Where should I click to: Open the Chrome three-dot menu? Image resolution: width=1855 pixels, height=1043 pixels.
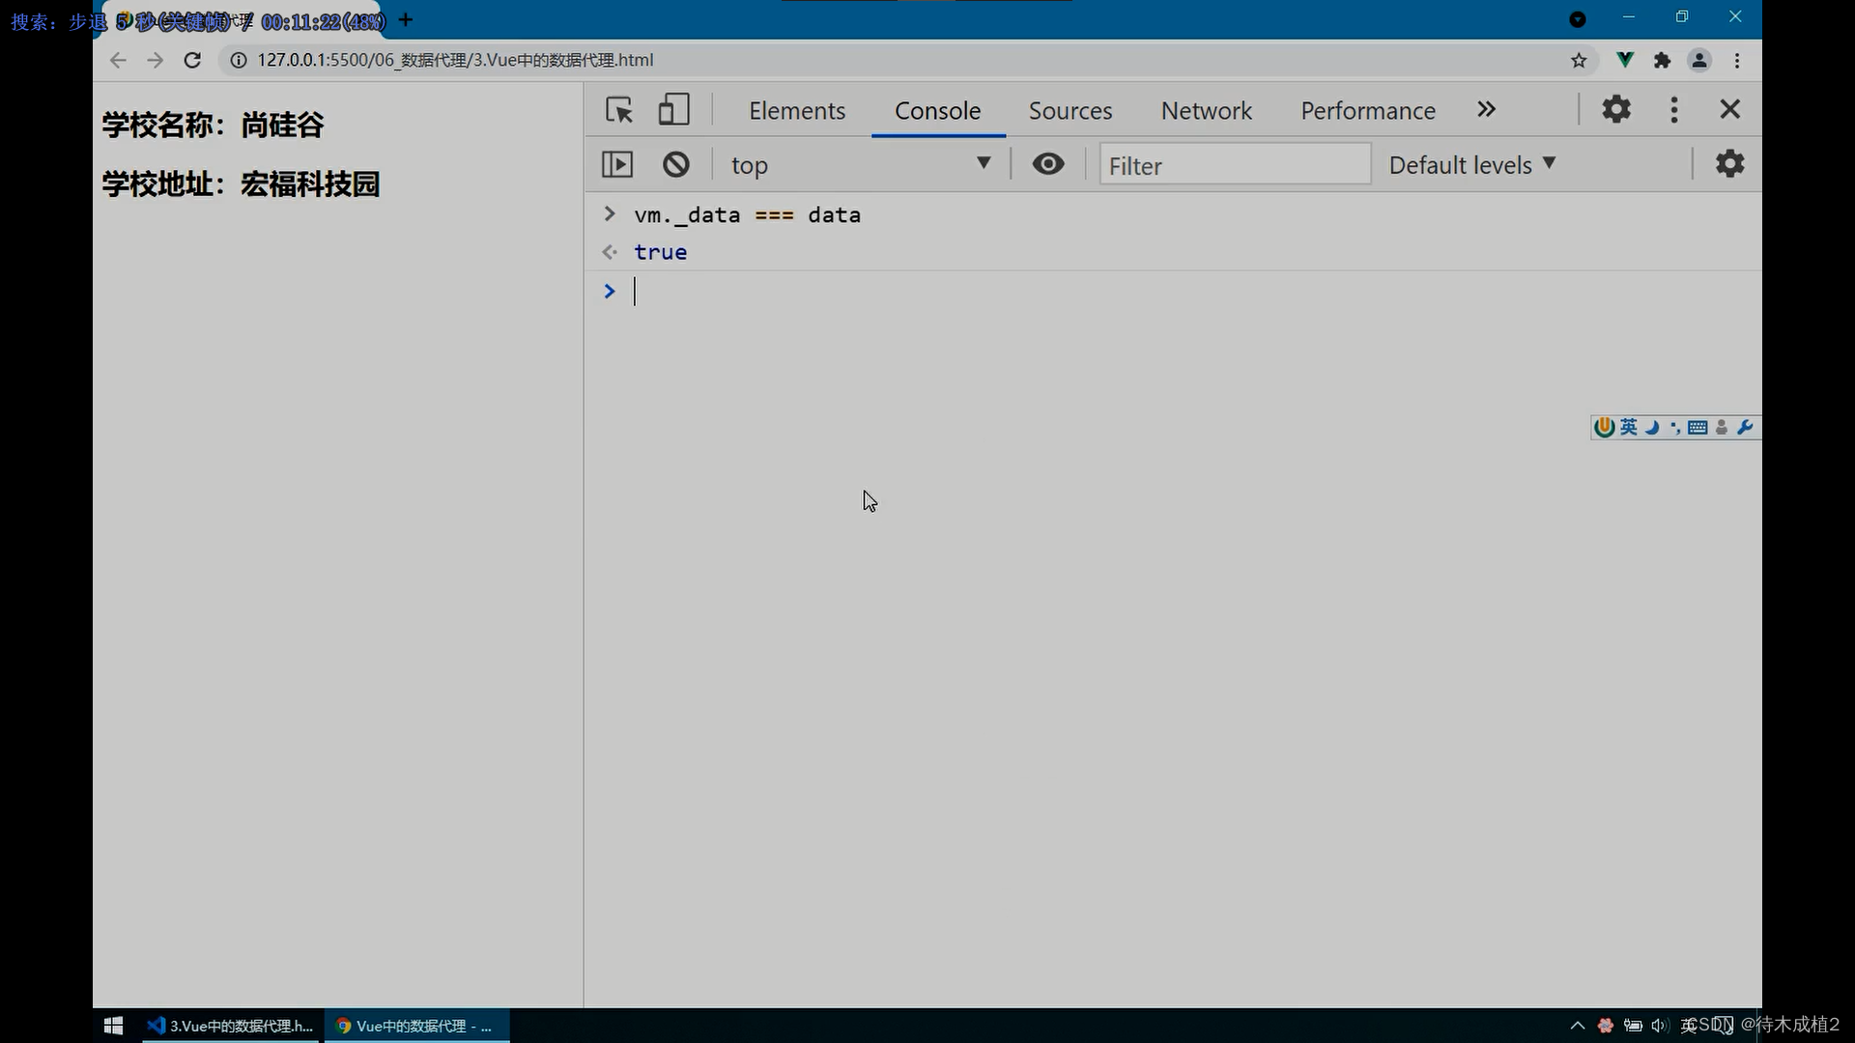coord(1737,61)
